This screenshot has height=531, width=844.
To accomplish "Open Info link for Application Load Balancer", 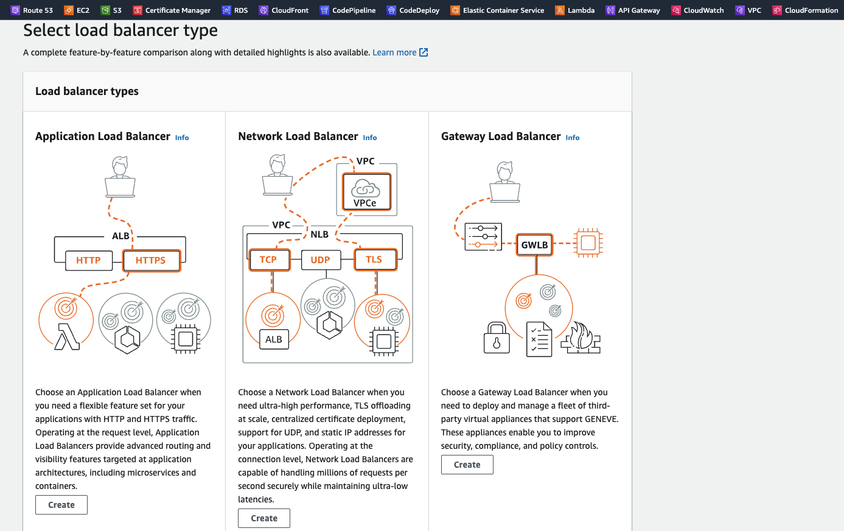I will [182, 138].
